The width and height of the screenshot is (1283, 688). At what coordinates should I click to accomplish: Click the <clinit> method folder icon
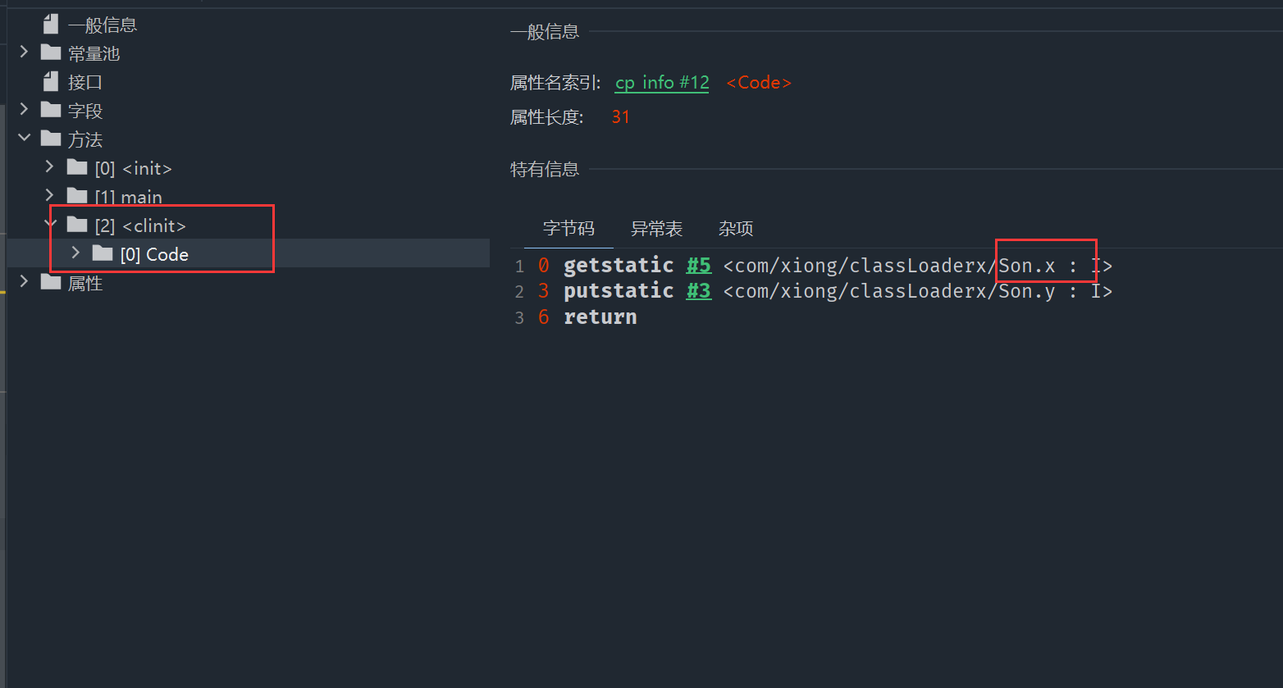tap(77, 226)
